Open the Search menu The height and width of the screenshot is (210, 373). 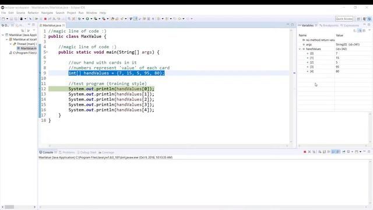click(x=60, y=13)
